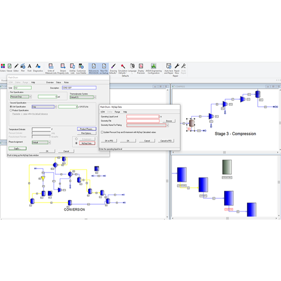Click the Operating Liquid Level field
This screenshot has width=281, height=281.
point(143,117)
